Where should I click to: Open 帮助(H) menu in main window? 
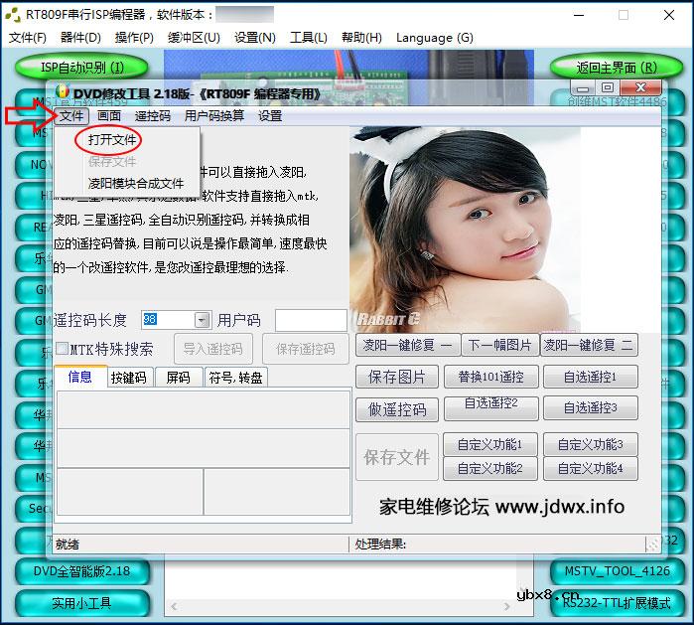pos(361,38)
